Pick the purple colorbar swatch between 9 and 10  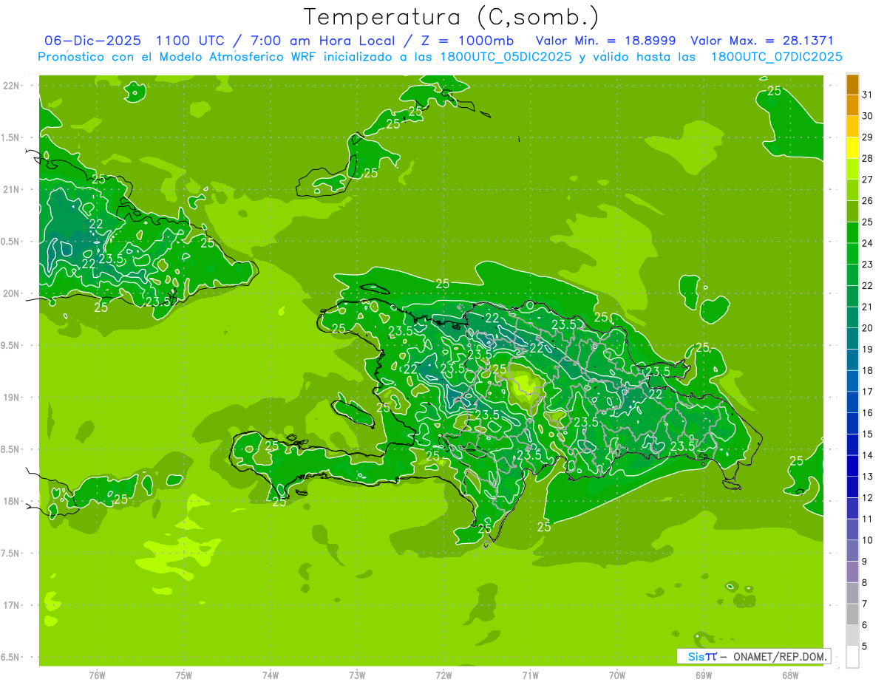[x=852, y=551]
